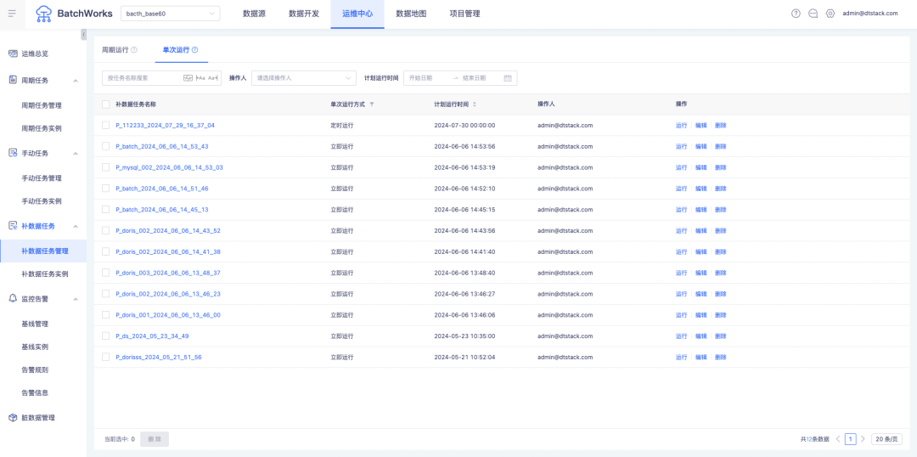Click the calendar icon in date range picker
The height and width of the screenshot is (457, 917).
(x=508, y=78)
